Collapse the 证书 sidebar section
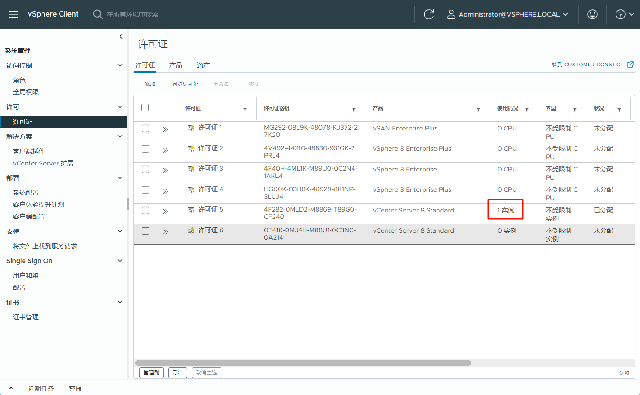This screenshot has width=640, height=395. coord(120,302)
